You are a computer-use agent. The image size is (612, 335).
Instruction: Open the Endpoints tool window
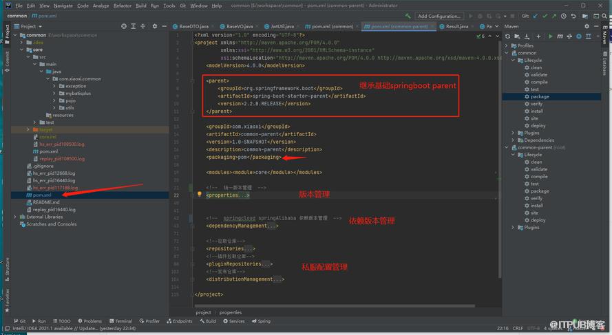pos(180,321)
